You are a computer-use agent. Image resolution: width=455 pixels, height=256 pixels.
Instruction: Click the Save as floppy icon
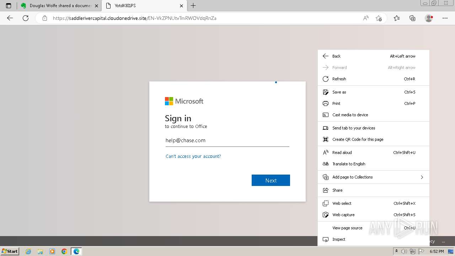(325, 92)
